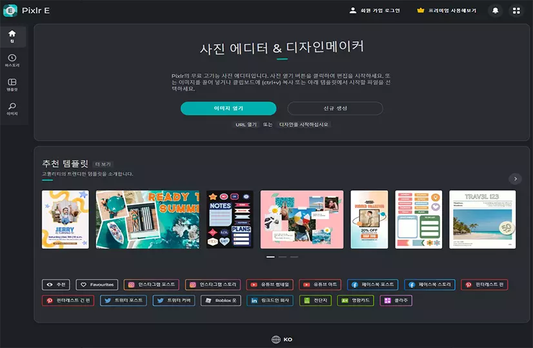Screen dimensions: 533x348
Task: Click the globe language icon labeled KO
Action: pyautogui.click(x=276, y=339)
